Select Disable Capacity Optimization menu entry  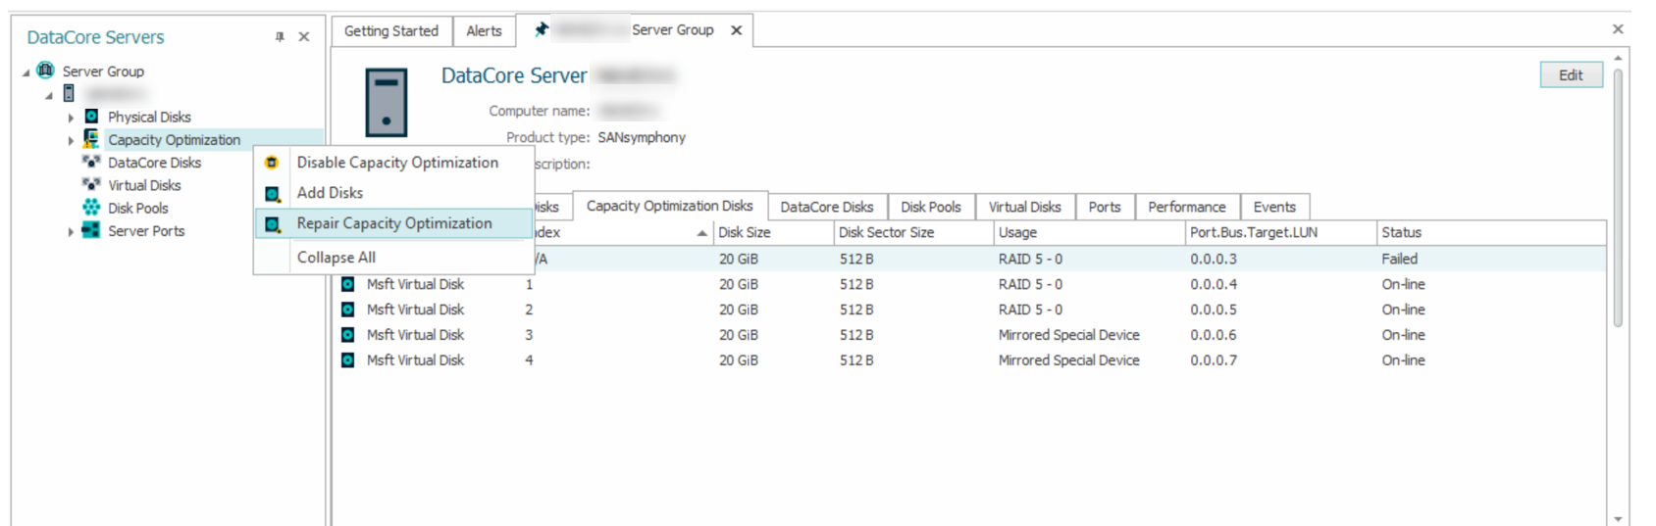397,163
